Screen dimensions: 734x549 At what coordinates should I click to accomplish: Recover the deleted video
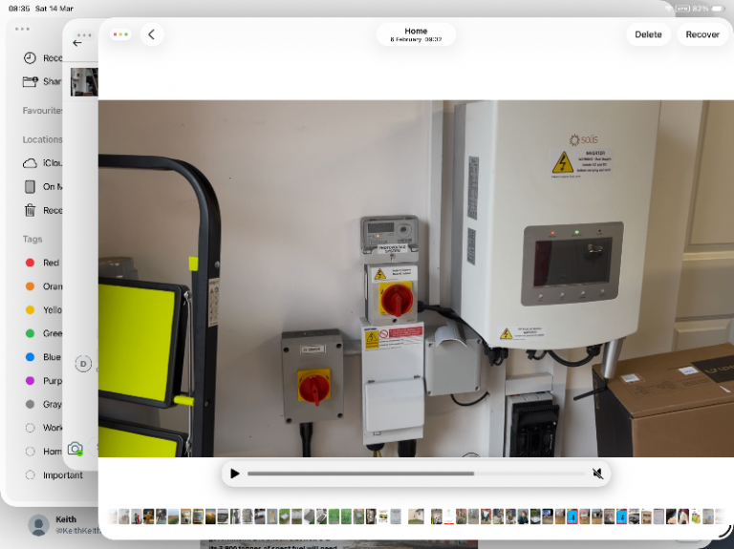coord(702,34)
